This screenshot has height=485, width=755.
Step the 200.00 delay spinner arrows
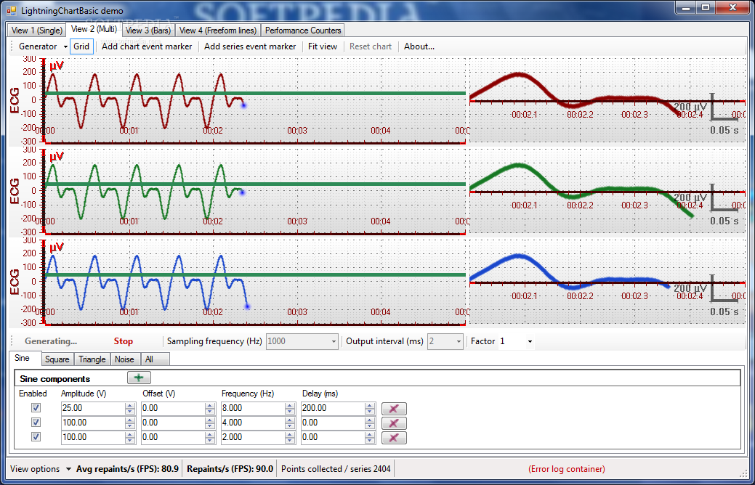[x=370, y=408]
